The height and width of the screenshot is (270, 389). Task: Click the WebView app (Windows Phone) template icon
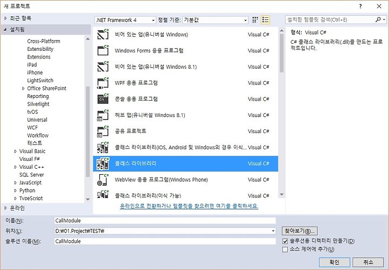pyautogui.click(x=103, y=180)
